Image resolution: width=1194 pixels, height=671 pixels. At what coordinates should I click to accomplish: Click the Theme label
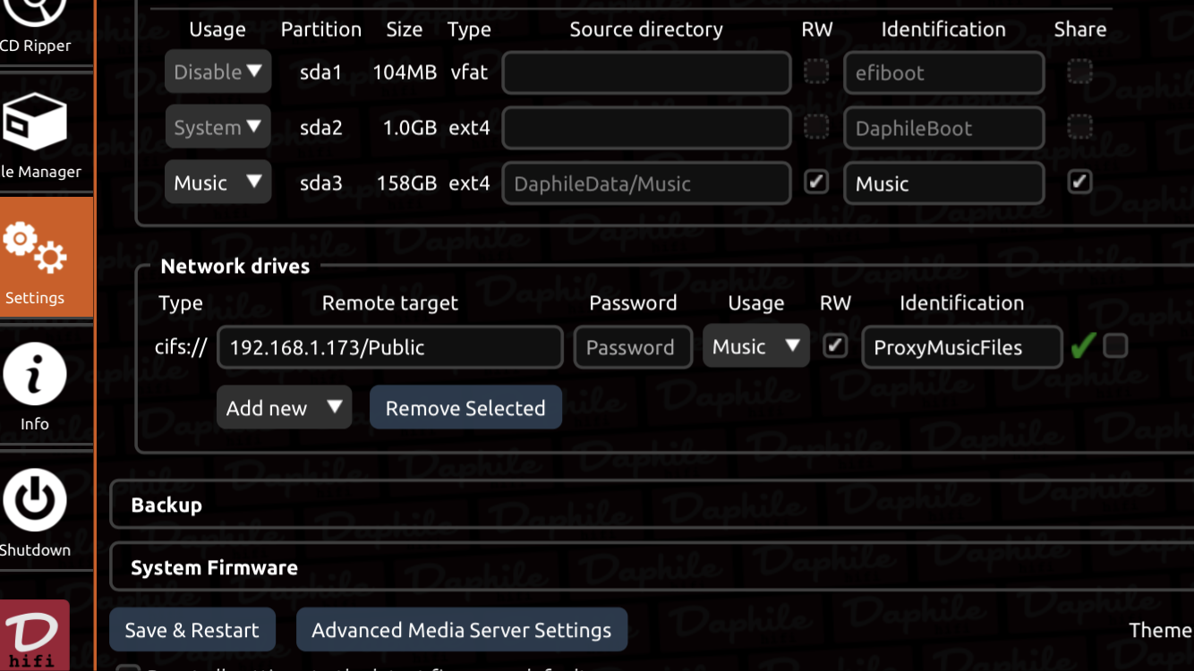click(1161, 630)
